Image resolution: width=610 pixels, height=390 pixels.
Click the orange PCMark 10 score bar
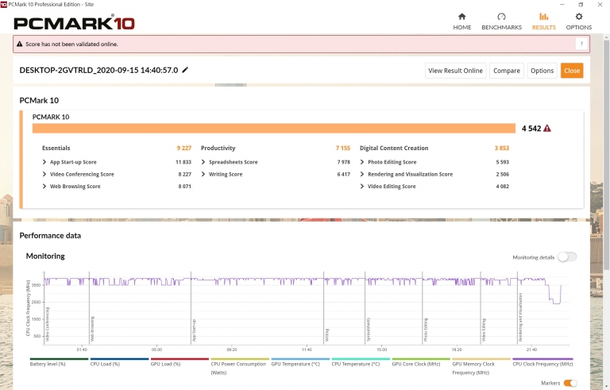tap(274, 128)
